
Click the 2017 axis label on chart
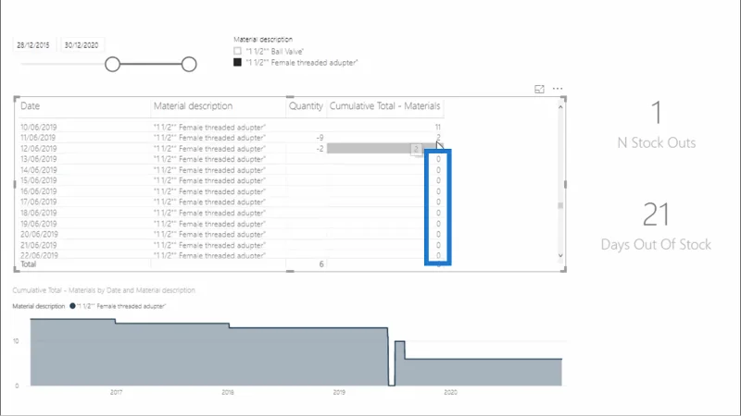(117, 392)
